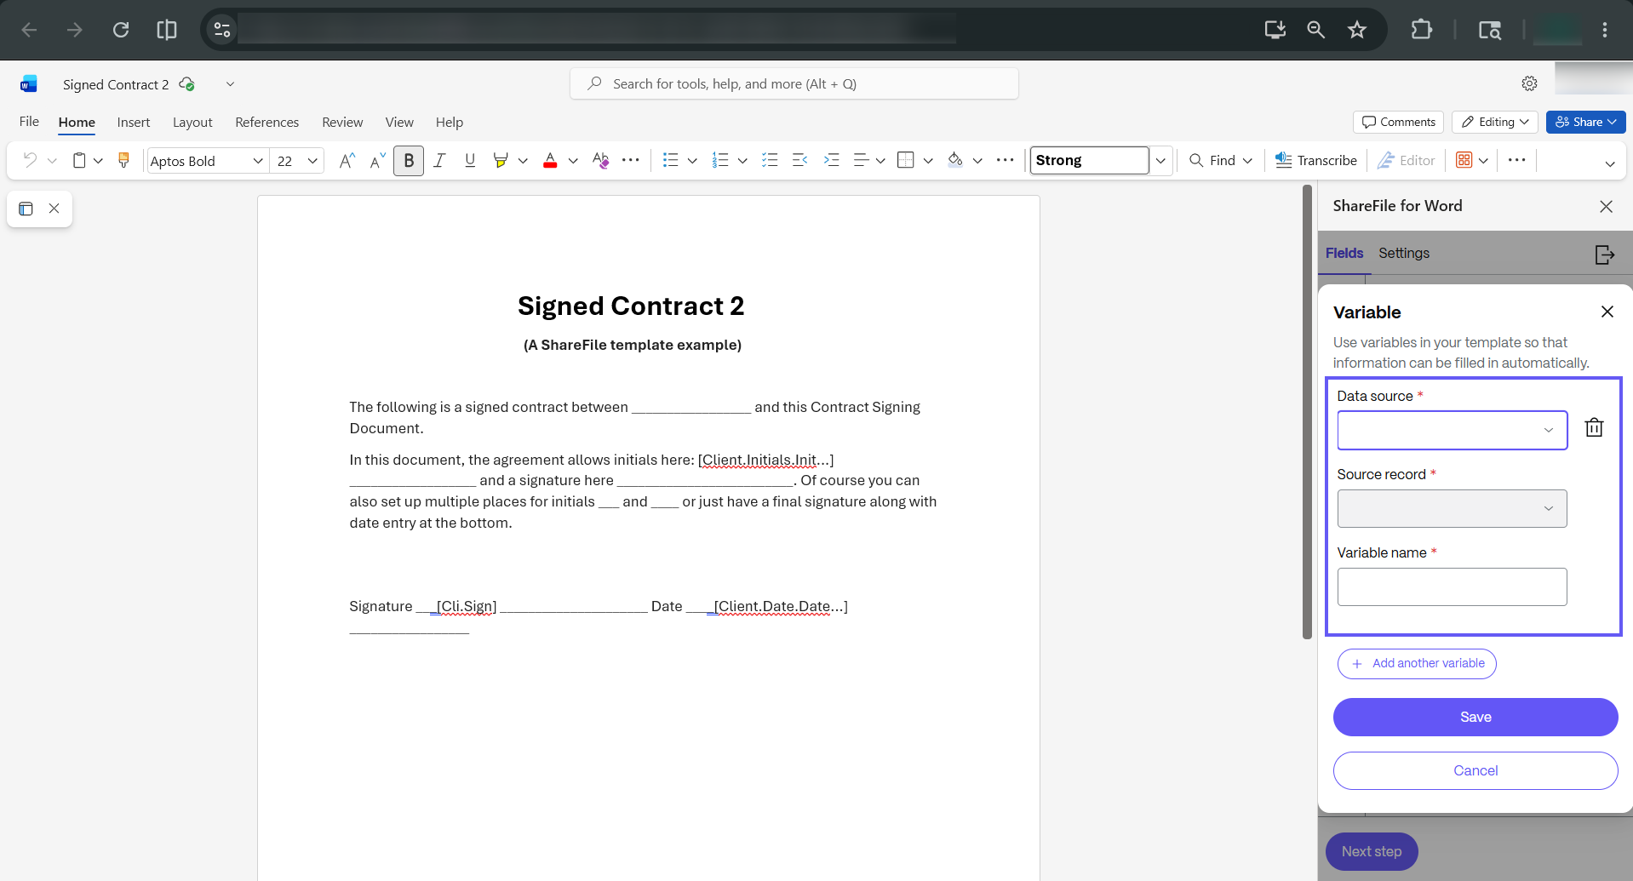1633x881 pixels.
Task: Decrease font size with the shrink font icon
Action: click(x=377, y=160)
